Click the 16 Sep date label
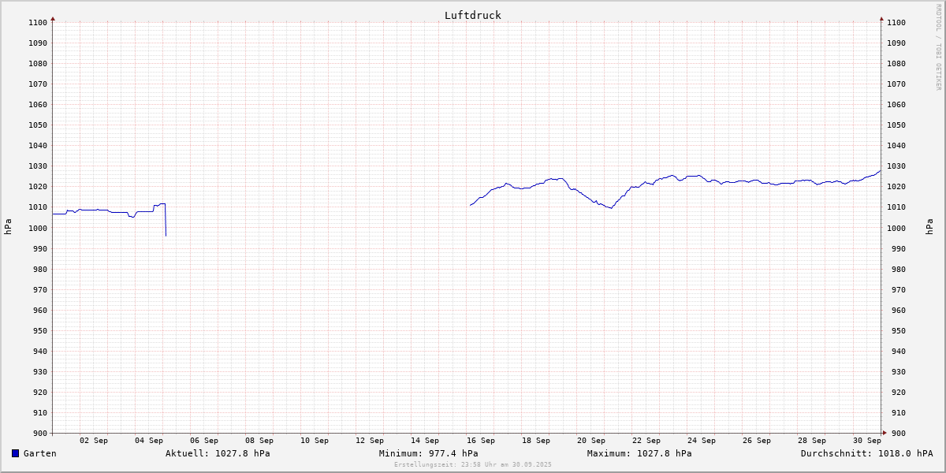 tap(480, 441)
